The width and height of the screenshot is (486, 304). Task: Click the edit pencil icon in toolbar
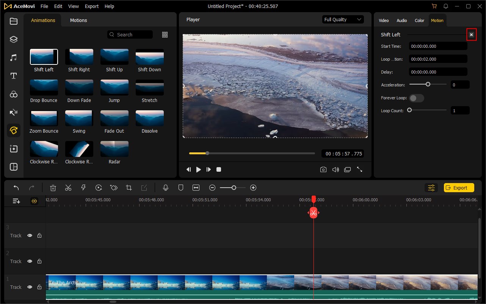pos(144,188)
